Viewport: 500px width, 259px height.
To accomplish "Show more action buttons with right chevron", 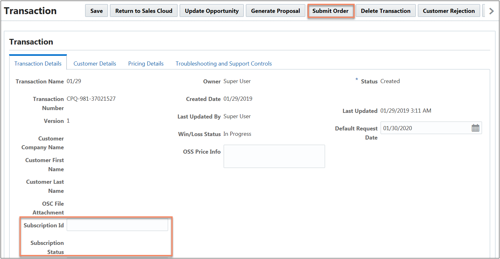I will pos(491,11).
